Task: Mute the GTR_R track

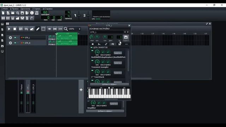Action: (15, 43)
